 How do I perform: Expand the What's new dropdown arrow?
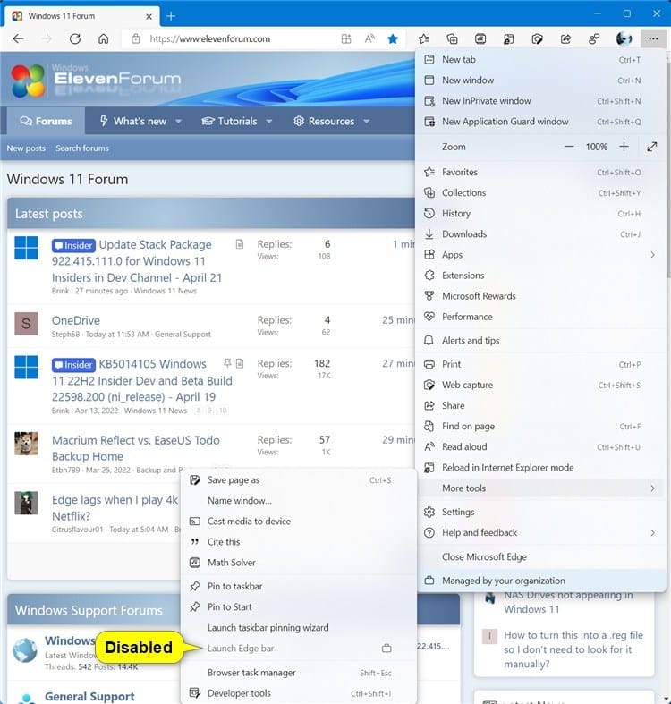(178, 122)
